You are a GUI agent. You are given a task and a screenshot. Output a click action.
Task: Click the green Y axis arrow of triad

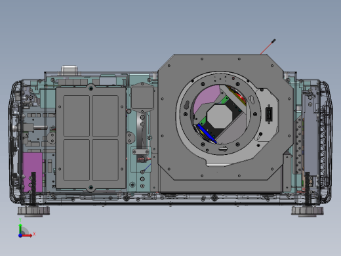click(x=20, y=228)
